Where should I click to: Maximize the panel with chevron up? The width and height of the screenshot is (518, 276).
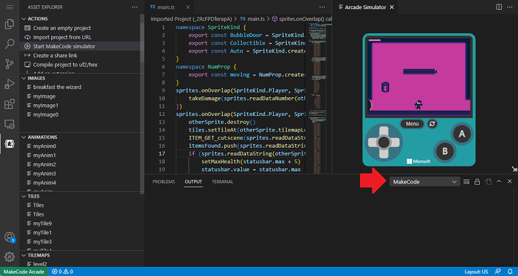coord(499,181)
